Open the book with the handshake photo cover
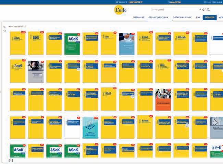This screenshot has height=164, width=223. tap(127, 44)
